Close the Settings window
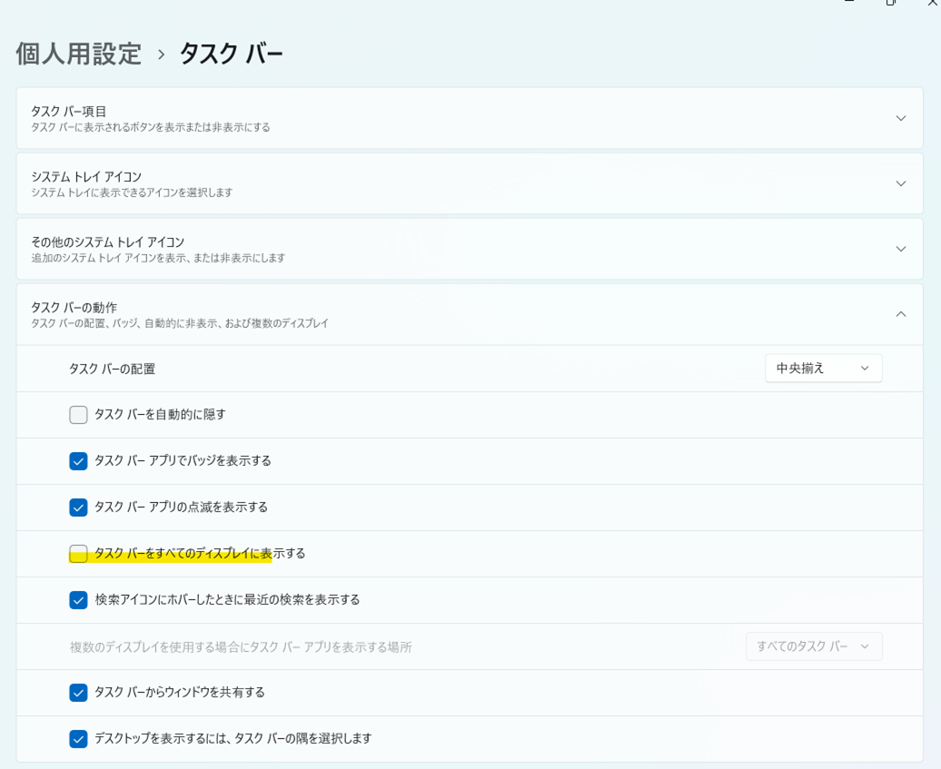The image size is (941, 769). tap(932, 3)
